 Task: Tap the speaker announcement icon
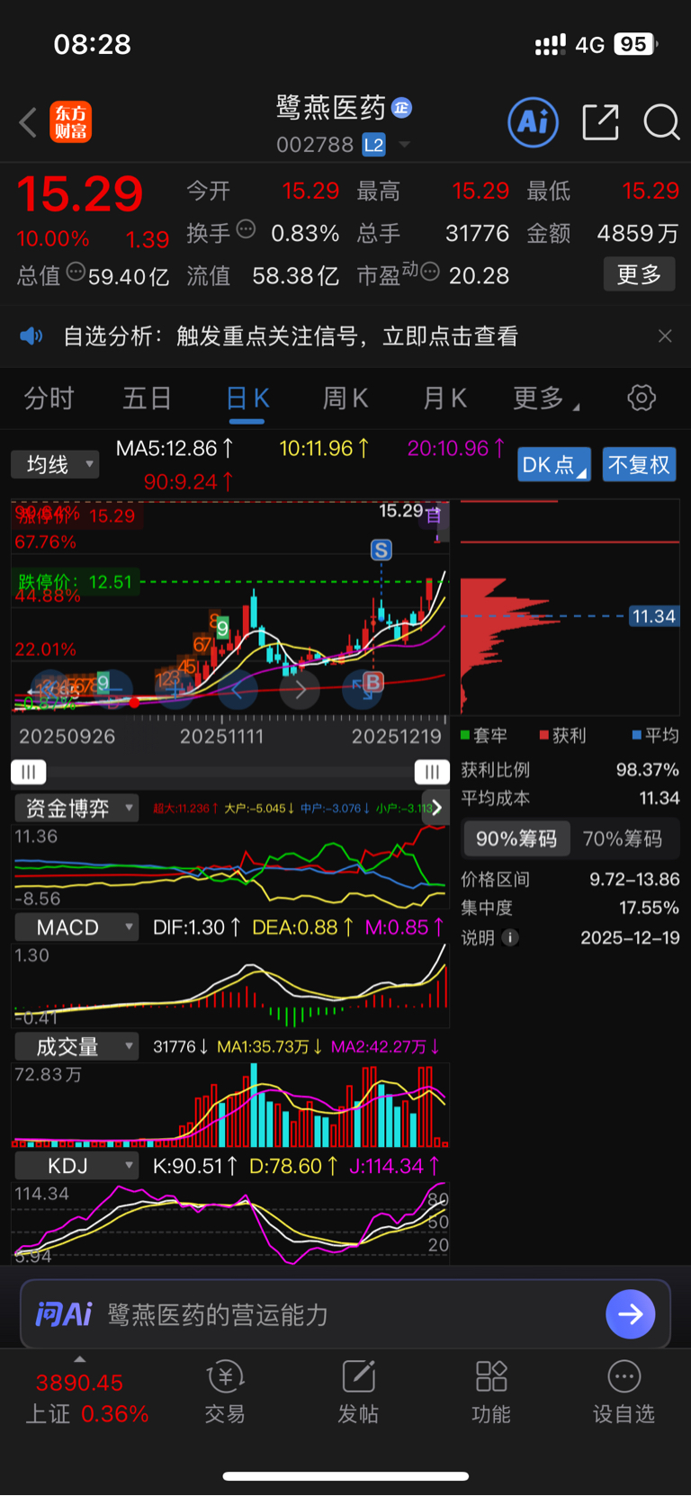31,336
